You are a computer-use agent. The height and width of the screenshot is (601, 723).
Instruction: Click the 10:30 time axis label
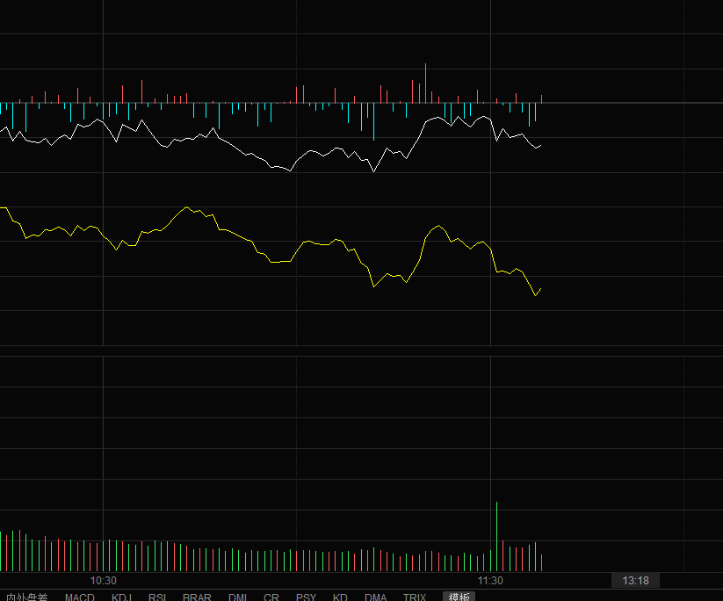click(104, 581)
